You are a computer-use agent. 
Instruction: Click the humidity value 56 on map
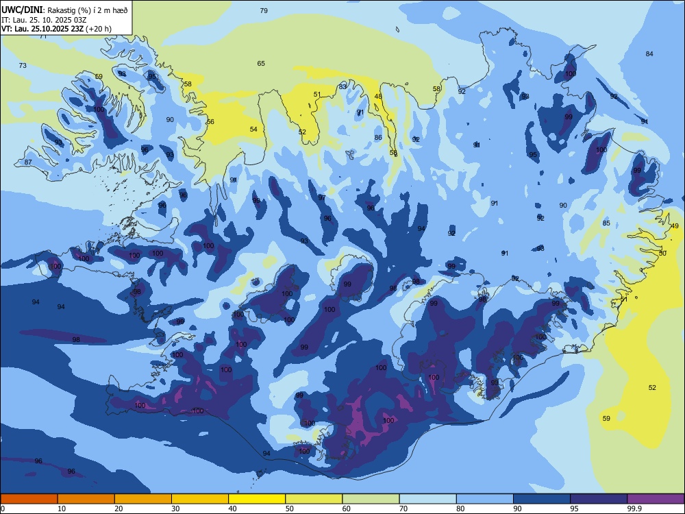210,121
